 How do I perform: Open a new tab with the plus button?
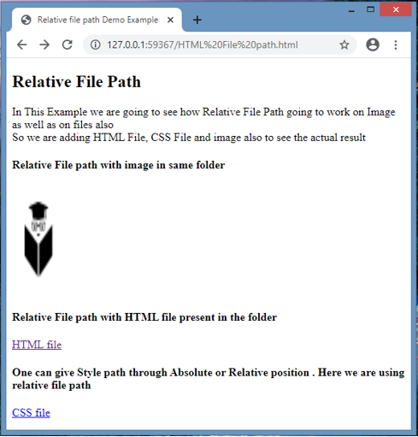click(x=197, y=20)
